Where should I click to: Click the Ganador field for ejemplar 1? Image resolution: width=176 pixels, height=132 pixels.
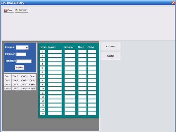(x=70, y=52)
